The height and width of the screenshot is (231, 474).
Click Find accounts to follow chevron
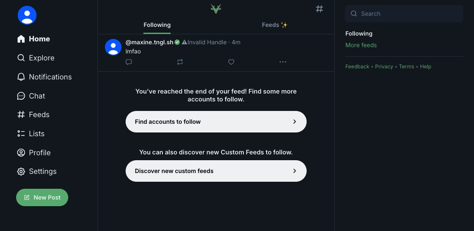295,122
